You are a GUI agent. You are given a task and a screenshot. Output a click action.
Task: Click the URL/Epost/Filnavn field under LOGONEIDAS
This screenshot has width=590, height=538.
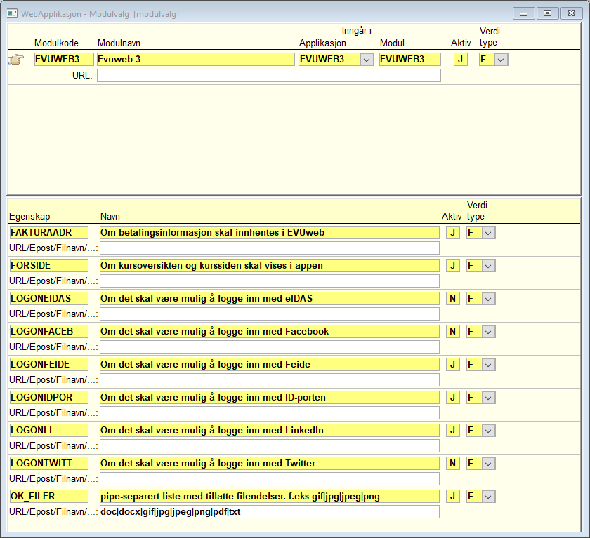point(270,314)
